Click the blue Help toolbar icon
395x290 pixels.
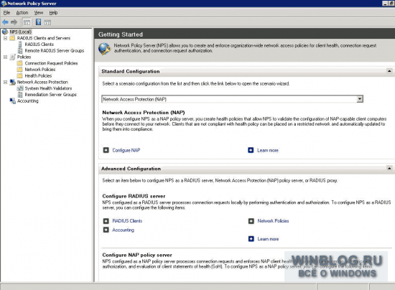[x=38, y=22]
